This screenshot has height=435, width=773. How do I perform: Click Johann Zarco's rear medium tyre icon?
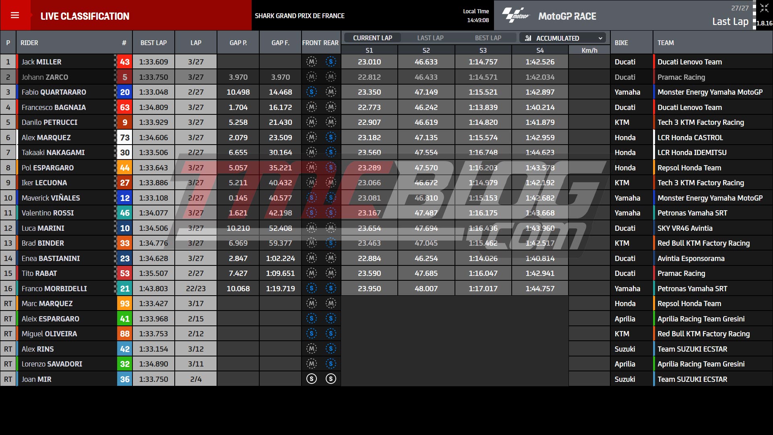(331, 77)
